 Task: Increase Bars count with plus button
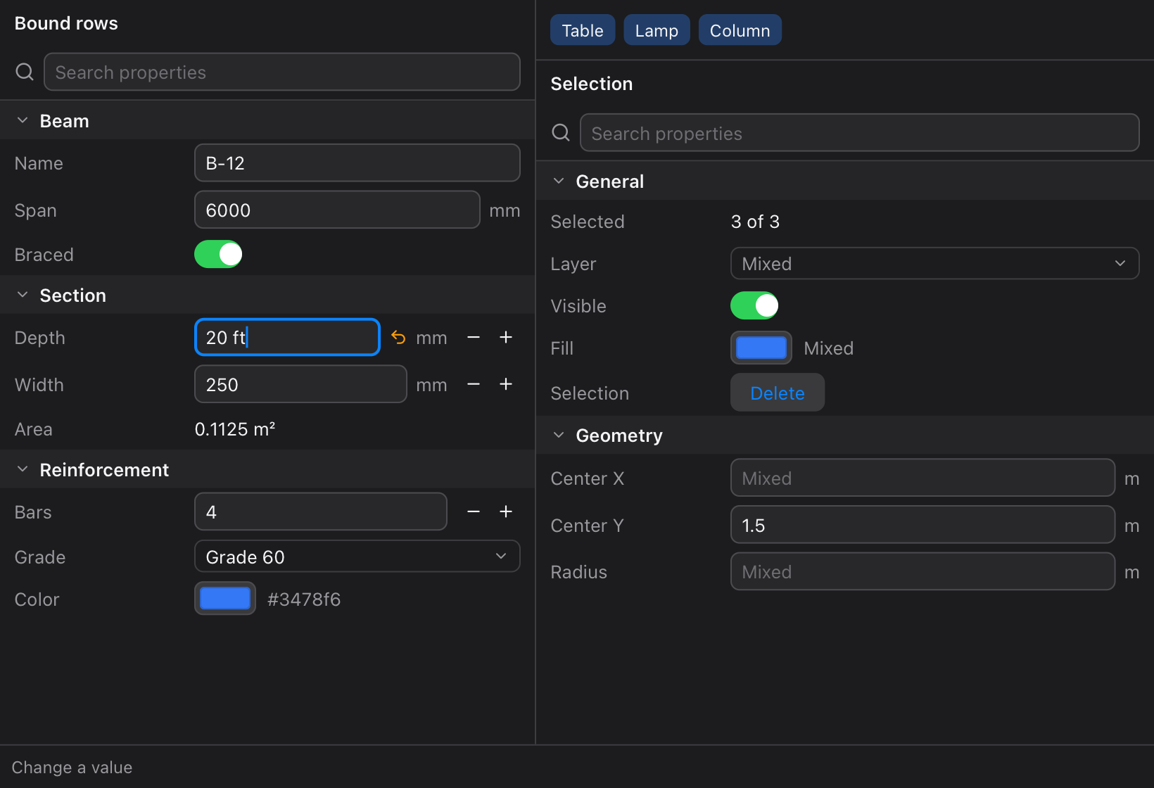pos(506,511)
